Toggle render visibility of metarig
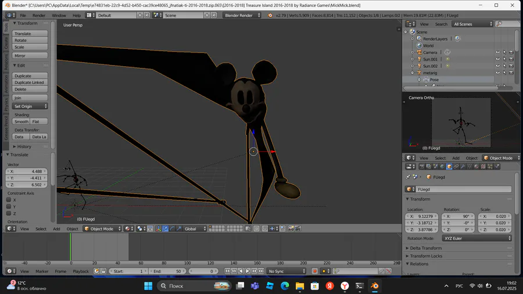 [511, 73]
